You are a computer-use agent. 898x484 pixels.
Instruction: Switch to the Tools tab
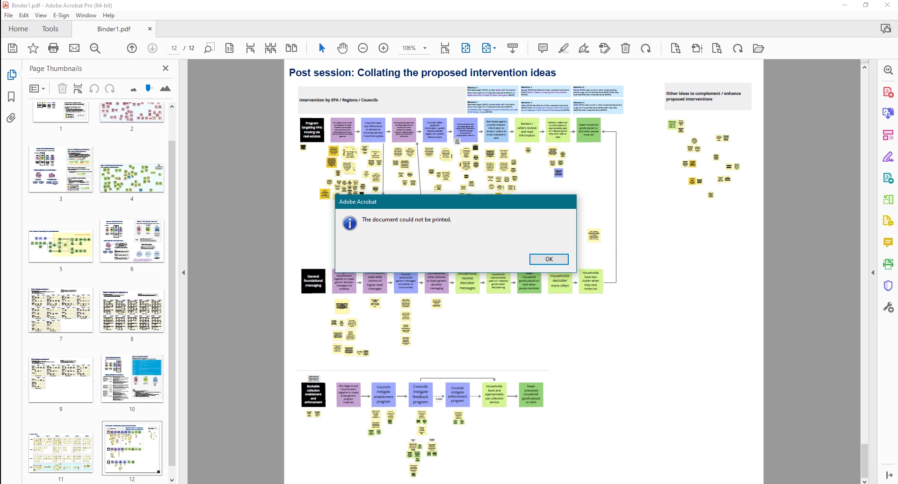pyautogui.click(x=50, y=29)
